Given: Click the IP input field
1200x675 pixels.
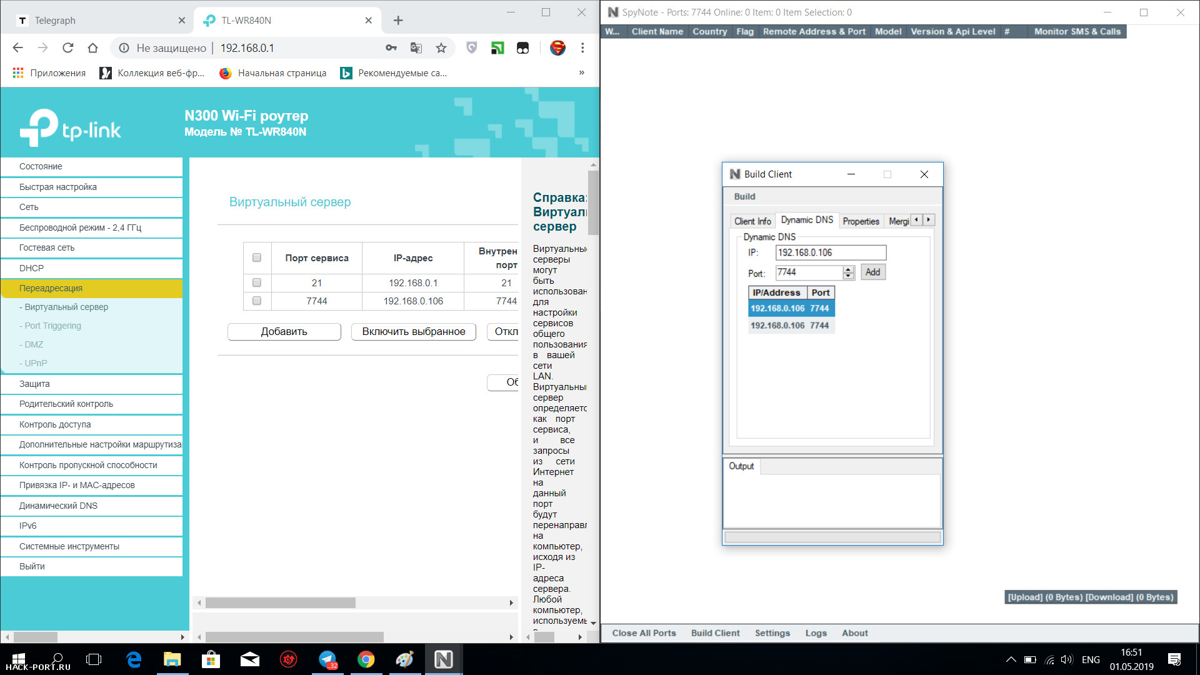Looking at the screenshot, I should tap(831, 252).
